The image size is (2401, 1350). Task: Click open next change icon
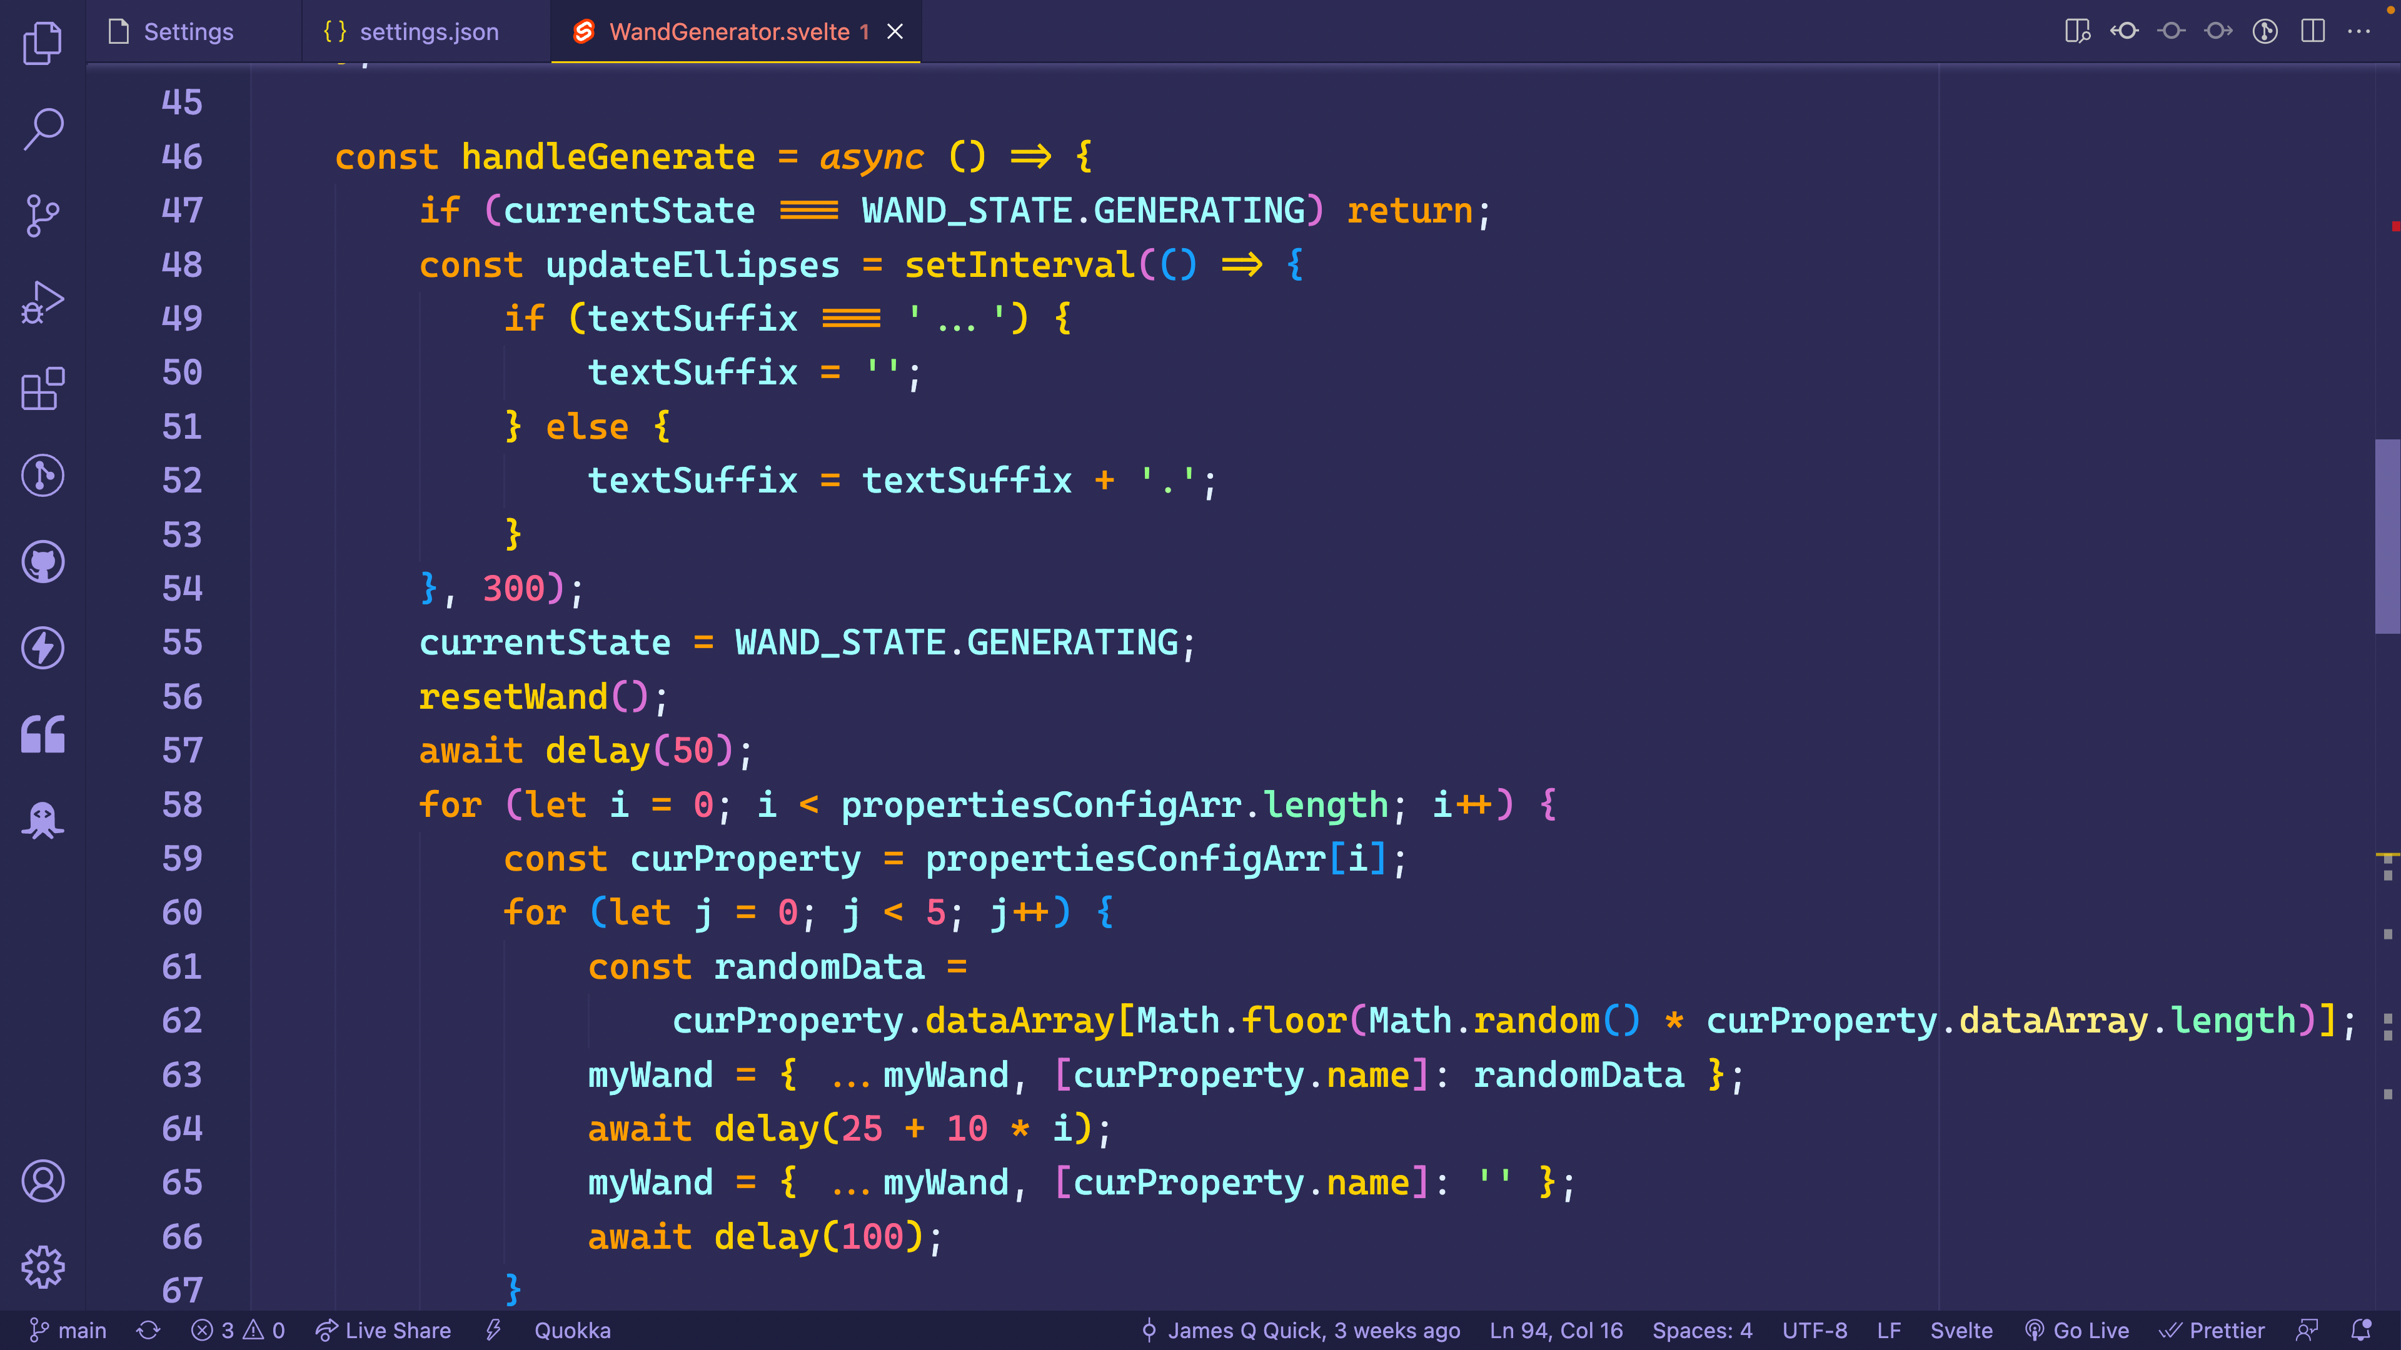point(2218,31)
